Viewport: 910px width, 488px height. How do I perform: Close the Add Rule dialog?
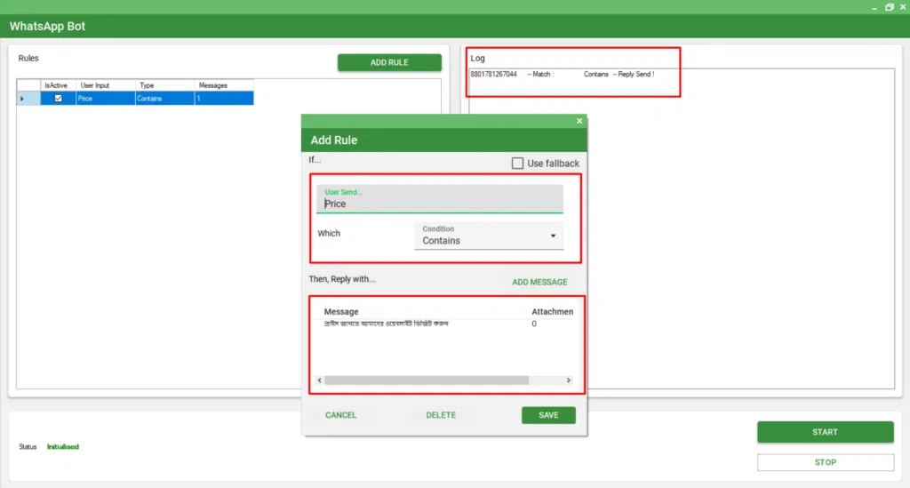(579, 121)
